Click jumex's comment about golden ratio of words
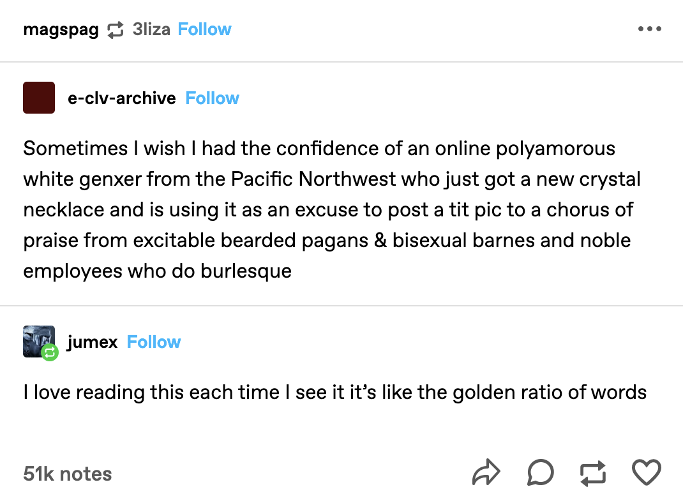The width and height of the screenshot is (683, 503). coord(334,392)
